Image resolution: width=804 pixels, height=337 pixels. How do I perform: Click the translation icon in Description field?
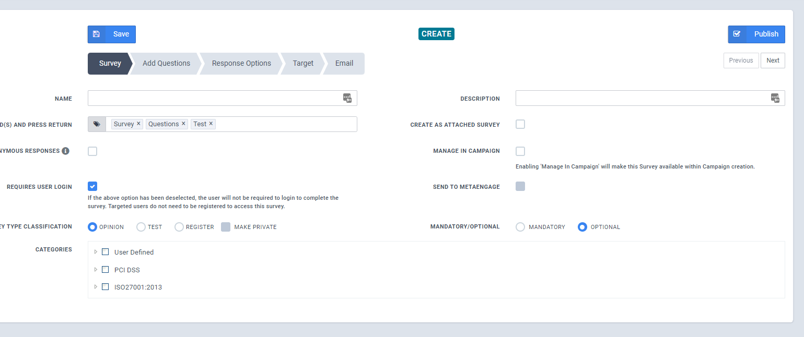775,98
